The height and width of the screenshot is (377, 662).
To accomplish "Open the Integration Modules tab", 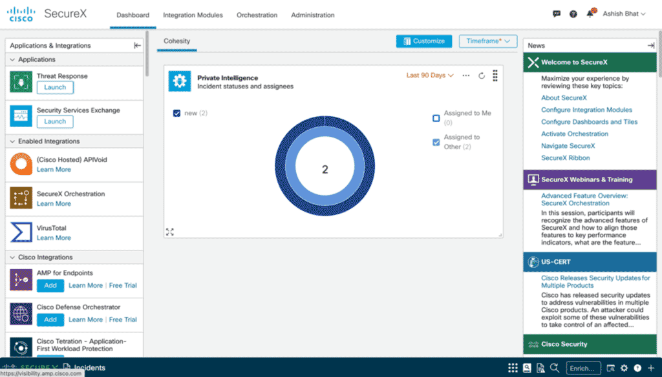I will [193, 15].
